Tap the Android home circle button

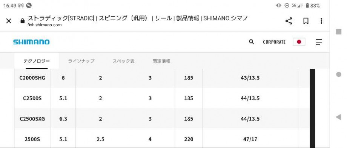[x=339, y=74]
